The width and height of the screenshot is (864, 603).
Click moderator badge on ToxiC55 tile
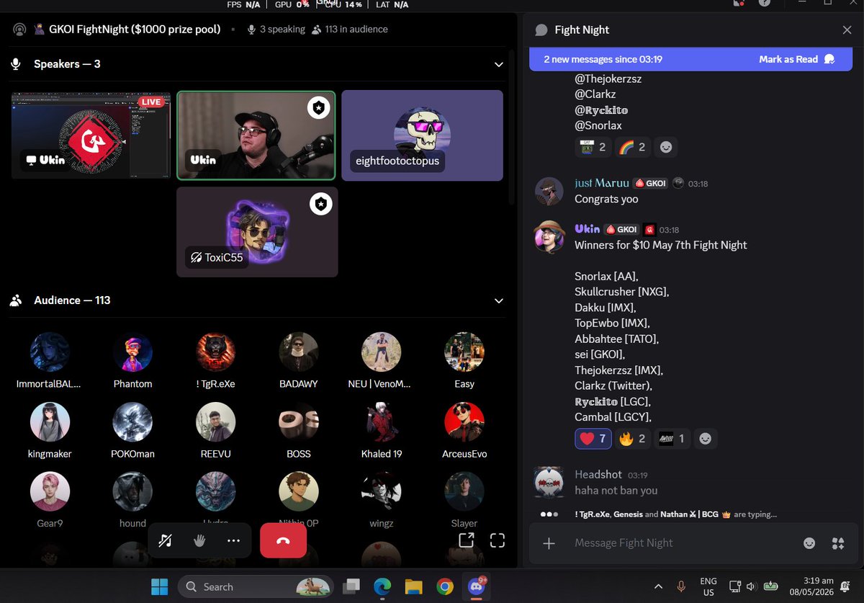pyautogui.click(x=320, y=205)
